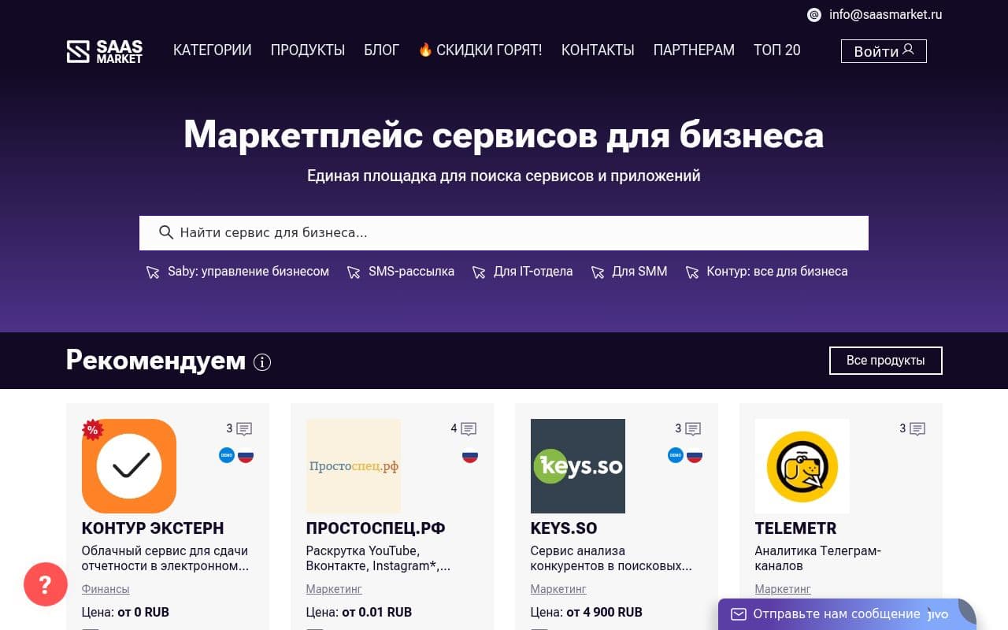This screenshot has height=630, width=1008.
Task: Click the Russian flag icon on Keys.so card
Action: [x=696, y=455]
